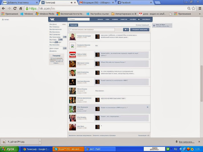
Task: Open Мои Товарищи in the left menu
Action: 54,27
